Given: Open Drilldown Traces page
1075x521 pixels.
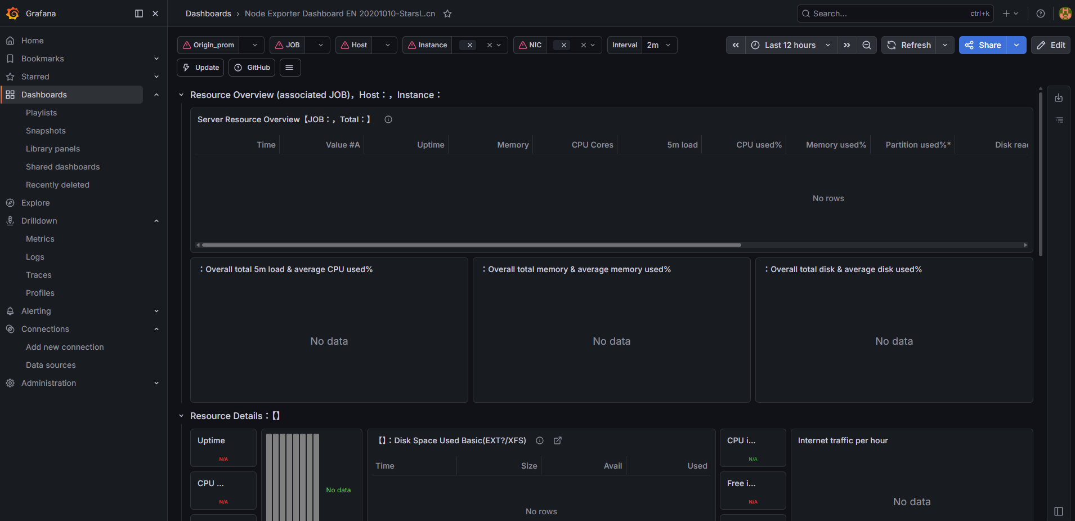Looking at the screenshot, I should [x=38, y=275].
